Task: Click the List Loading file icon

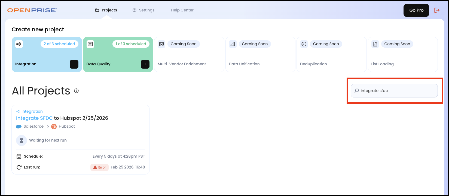Action: (375, 44)
